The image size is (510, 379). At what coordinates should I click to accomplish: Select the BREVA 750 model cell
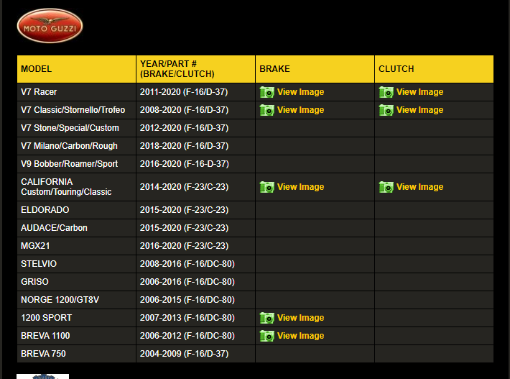tap(76, 354)
